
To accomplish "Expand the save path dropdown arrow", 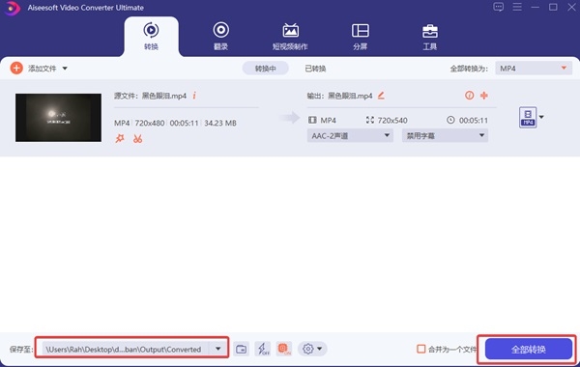I will click(217, 349).
